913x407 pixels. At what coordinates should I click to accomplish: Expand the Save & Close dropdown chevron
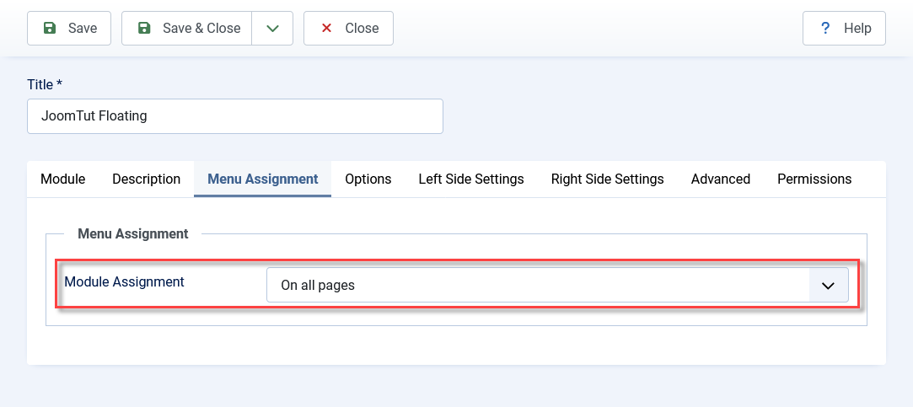(x=272, y=28)
